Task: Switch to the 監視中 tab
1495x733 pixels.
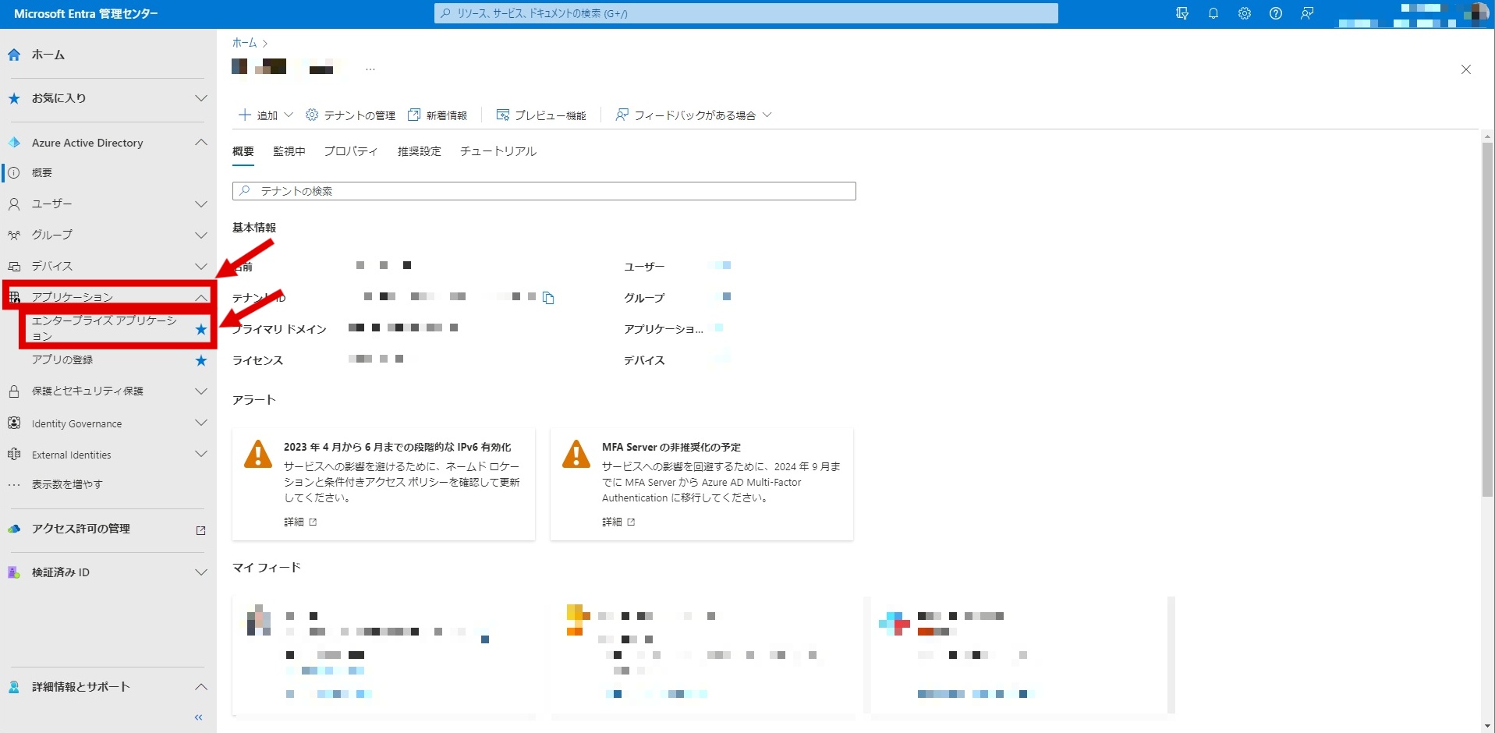Action: (x=289, y=151)
